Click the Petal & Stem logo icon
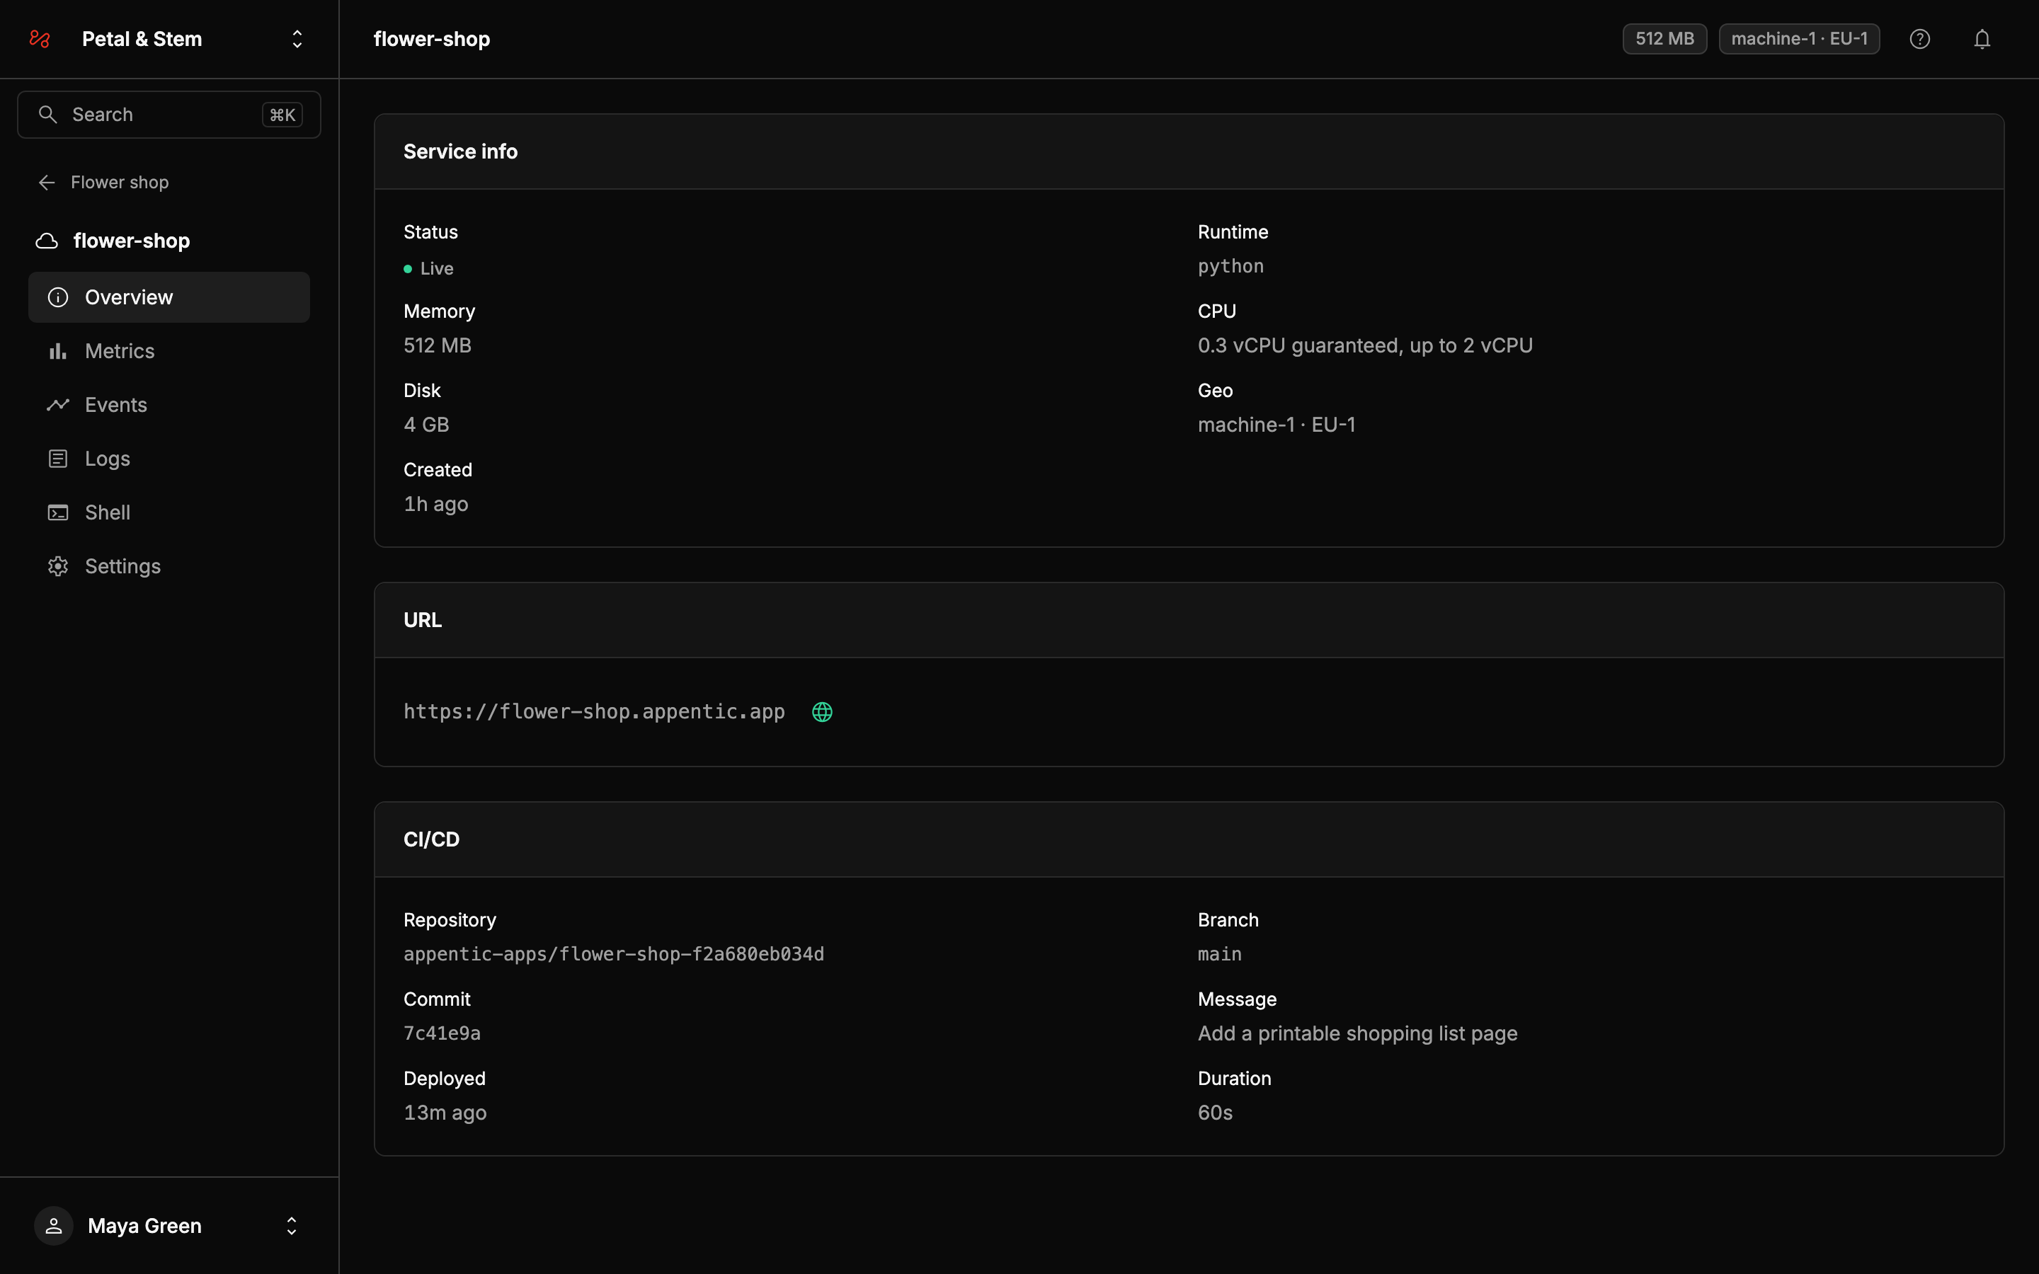 (x=40, y=39)
